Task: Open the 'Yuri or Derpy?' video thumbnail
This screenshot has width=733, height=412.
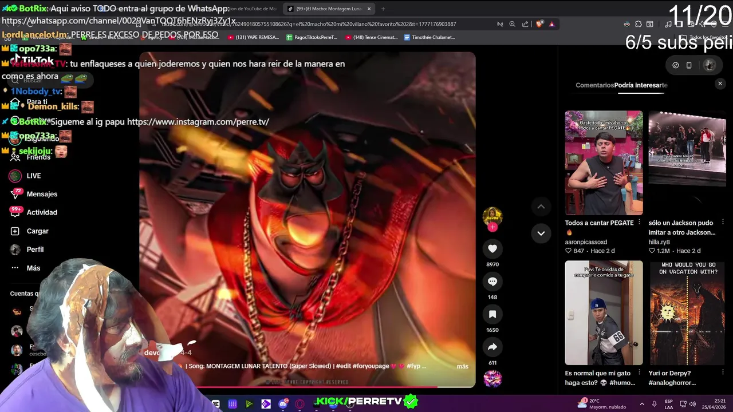Action: [687, 313]
